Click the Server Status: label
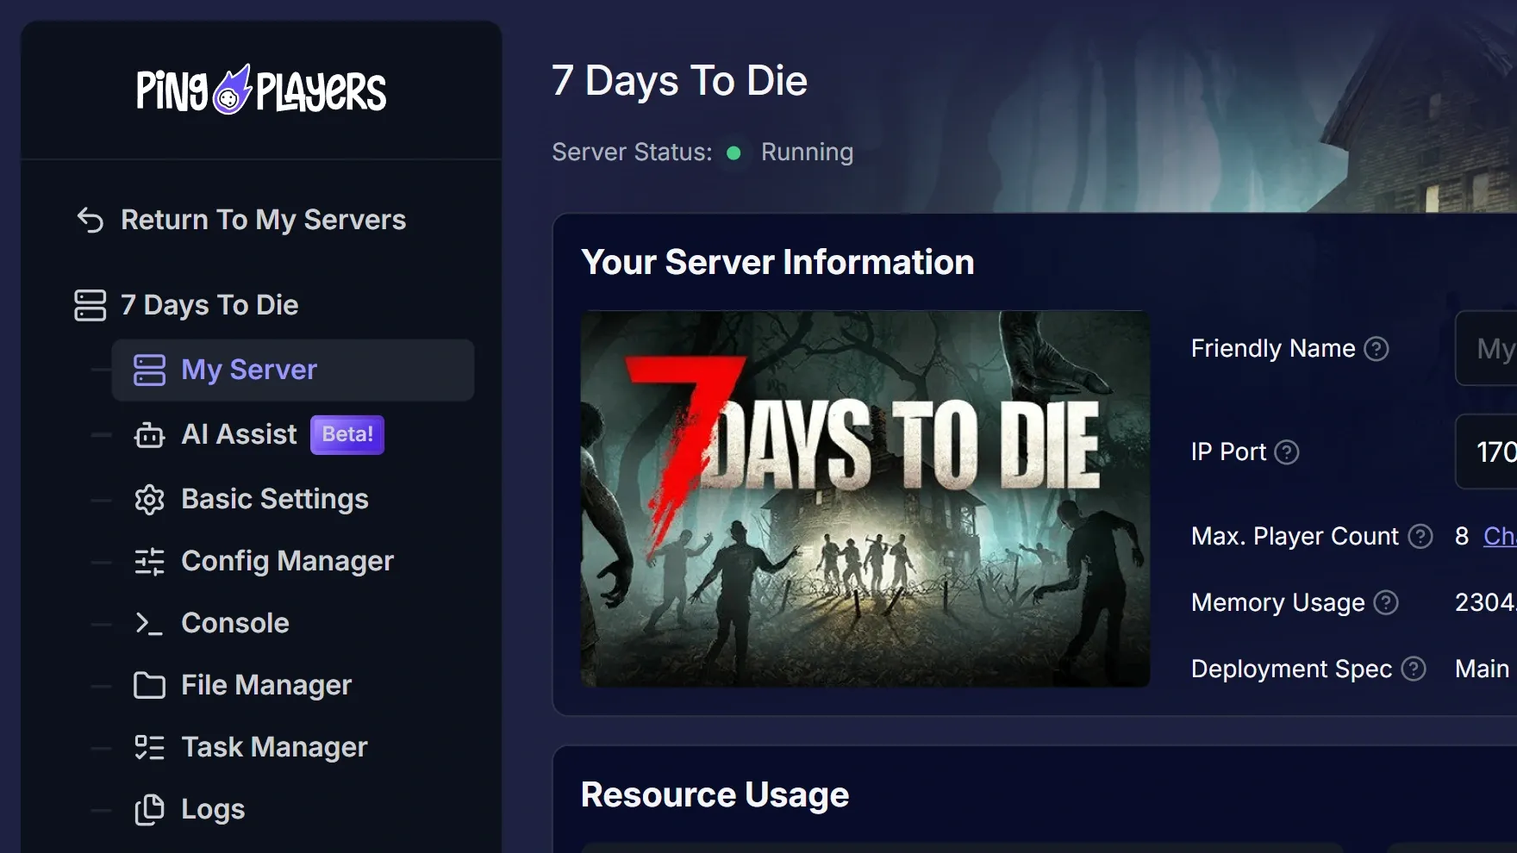 click(x=632, y=153)
